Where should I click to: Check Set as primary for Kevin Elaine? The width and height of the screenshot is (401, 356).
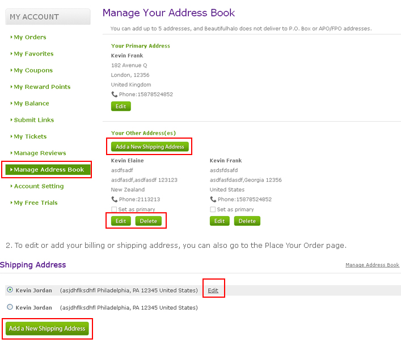pos(114,209)
